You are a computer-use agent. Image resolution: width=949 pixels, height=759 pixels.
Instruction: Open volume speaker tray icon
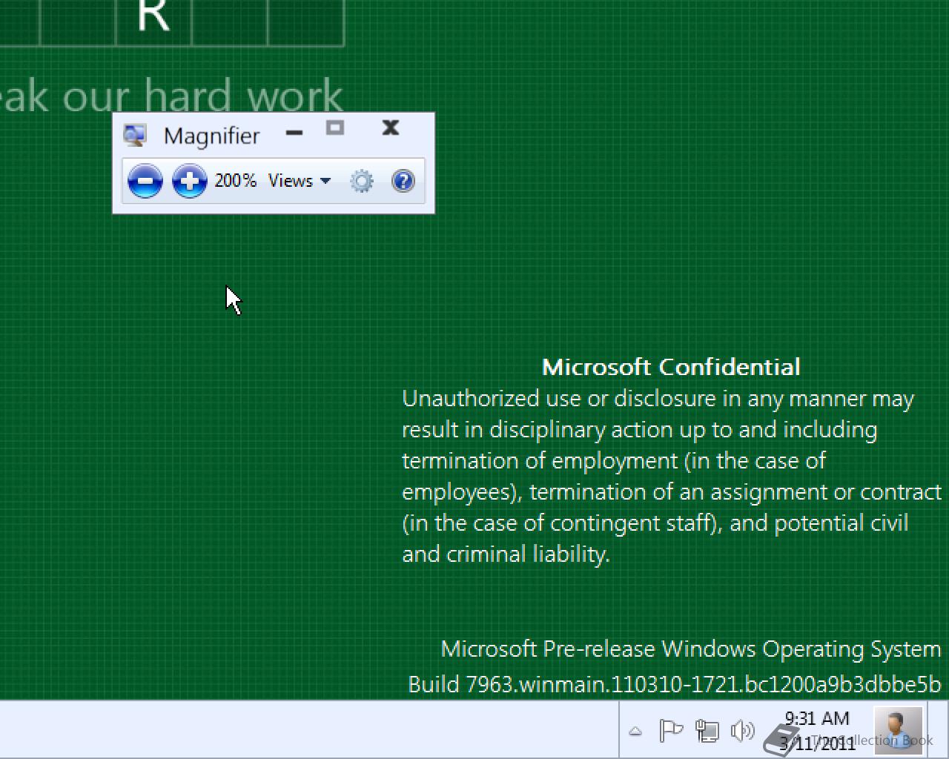pos(742,731)
